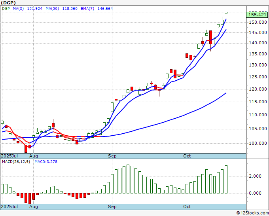Click the (DGP) chart title

8,3
